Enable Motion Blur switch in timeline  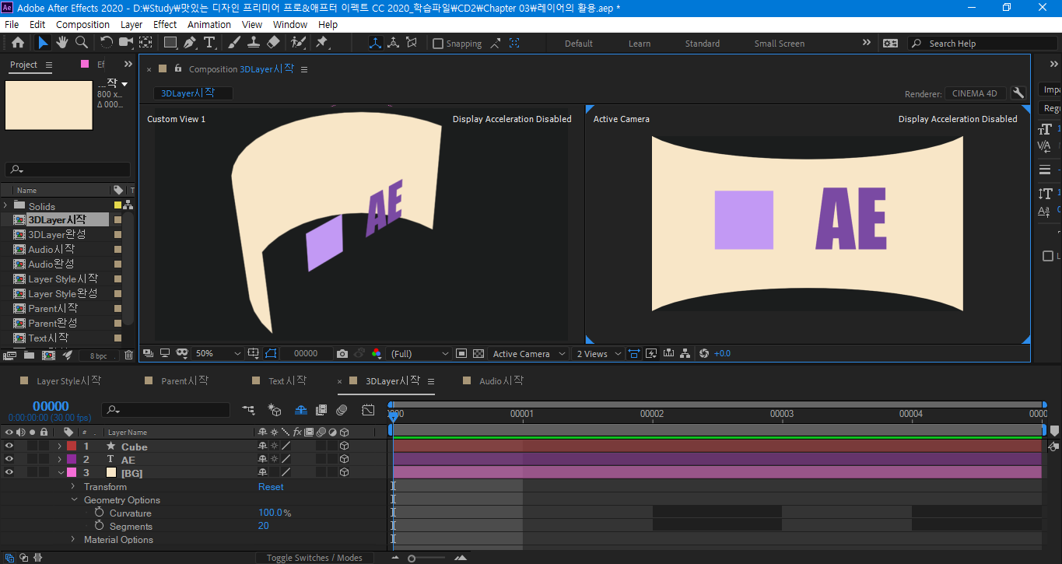click(x=342, y=409)
